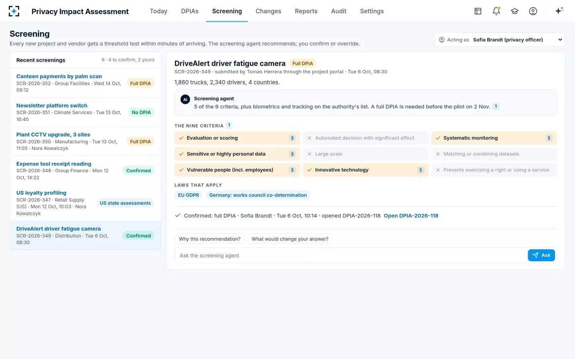This screenshot has height=359, width=575.
Task: Click the Privacy Impact Assessment logo icon
Action: [x=14, y=11]
